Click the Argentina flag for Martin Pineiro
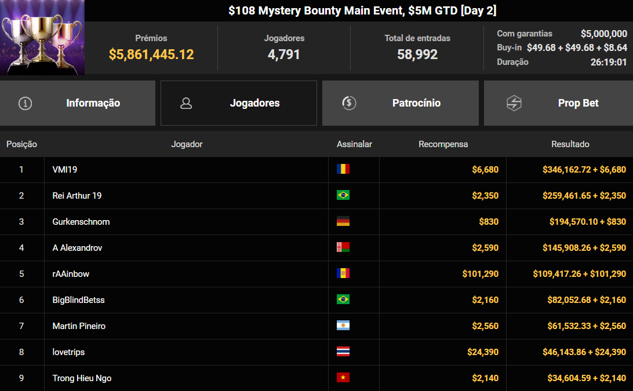This screenshot has width=633, height=391. (x=343, y=326)
